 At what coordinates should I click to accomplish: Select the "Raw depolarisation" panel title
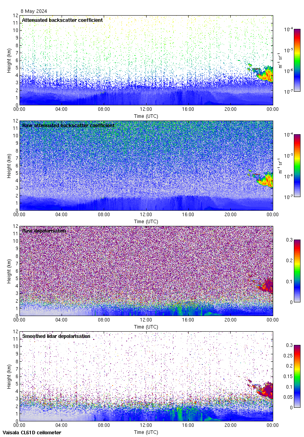click(44, 231)
